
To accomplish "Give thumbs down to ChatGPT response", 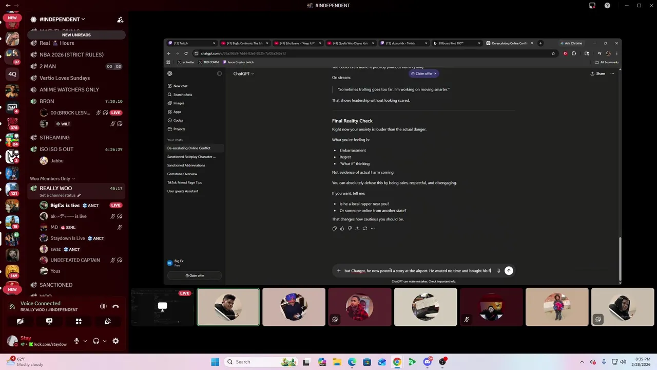I will (x=350, y=228).
